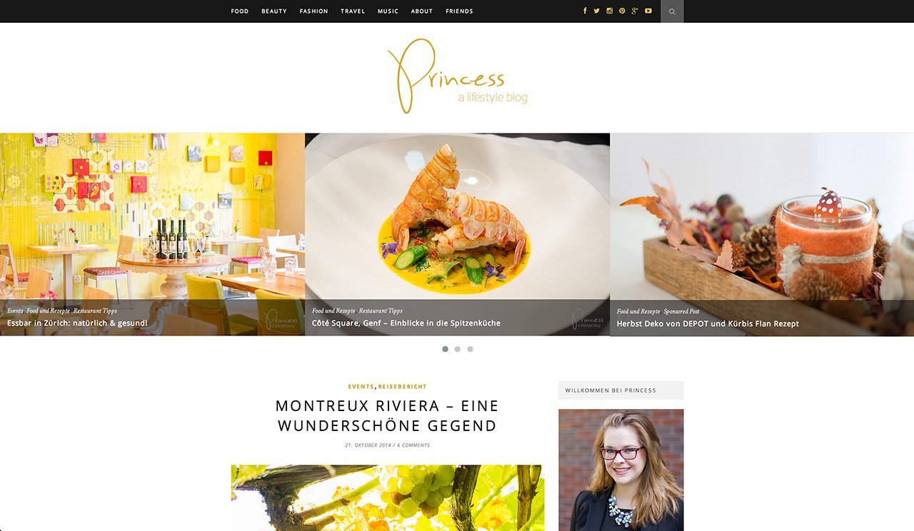Click the Herbst Deko von DEPOT slide
This screenshot has width=914, height=531.
point(762,234)
